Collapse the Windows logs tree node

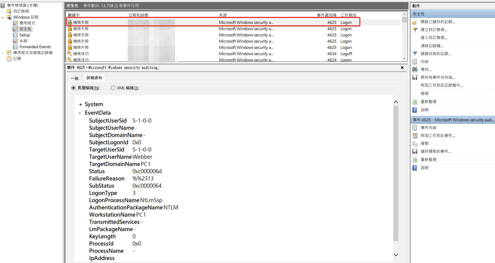pos(3,17)
